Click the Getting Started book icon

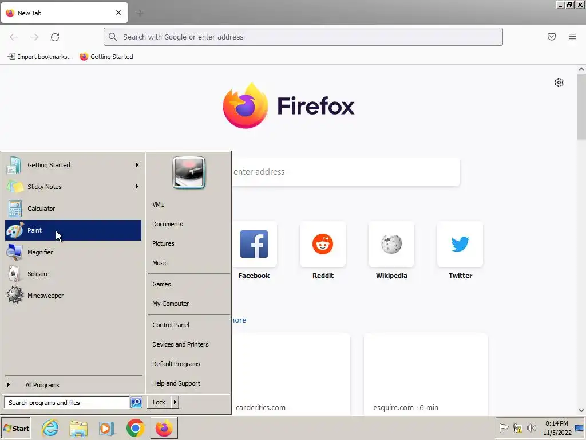click(14, 165)
